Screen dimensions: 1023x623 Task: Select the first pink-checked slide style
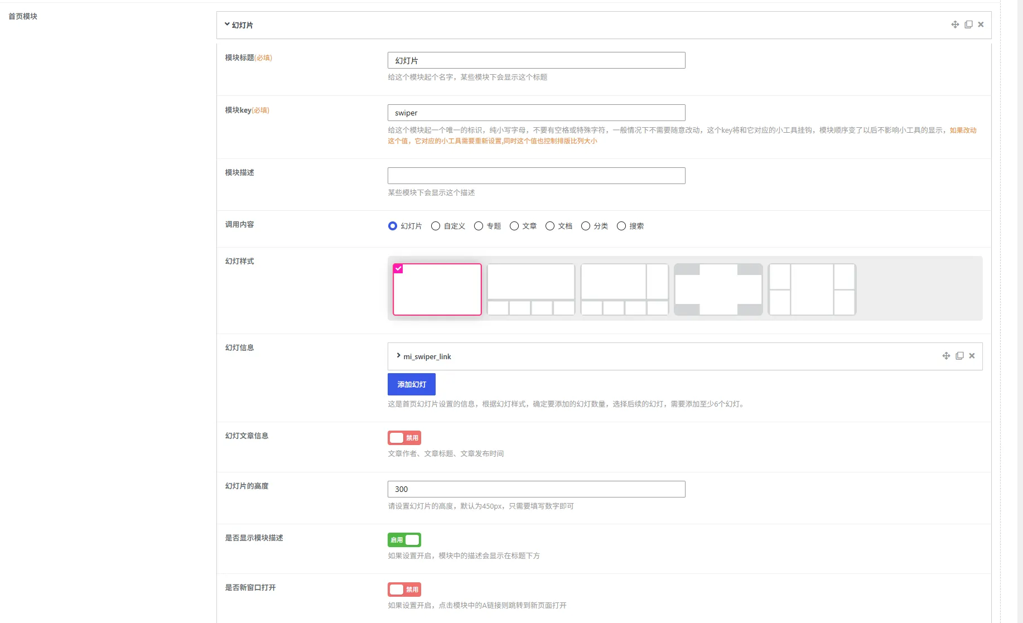pyautogui.click(x=437, y=289)
